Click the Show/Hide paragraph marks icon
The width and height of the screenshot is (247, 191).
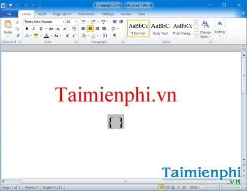115,35
